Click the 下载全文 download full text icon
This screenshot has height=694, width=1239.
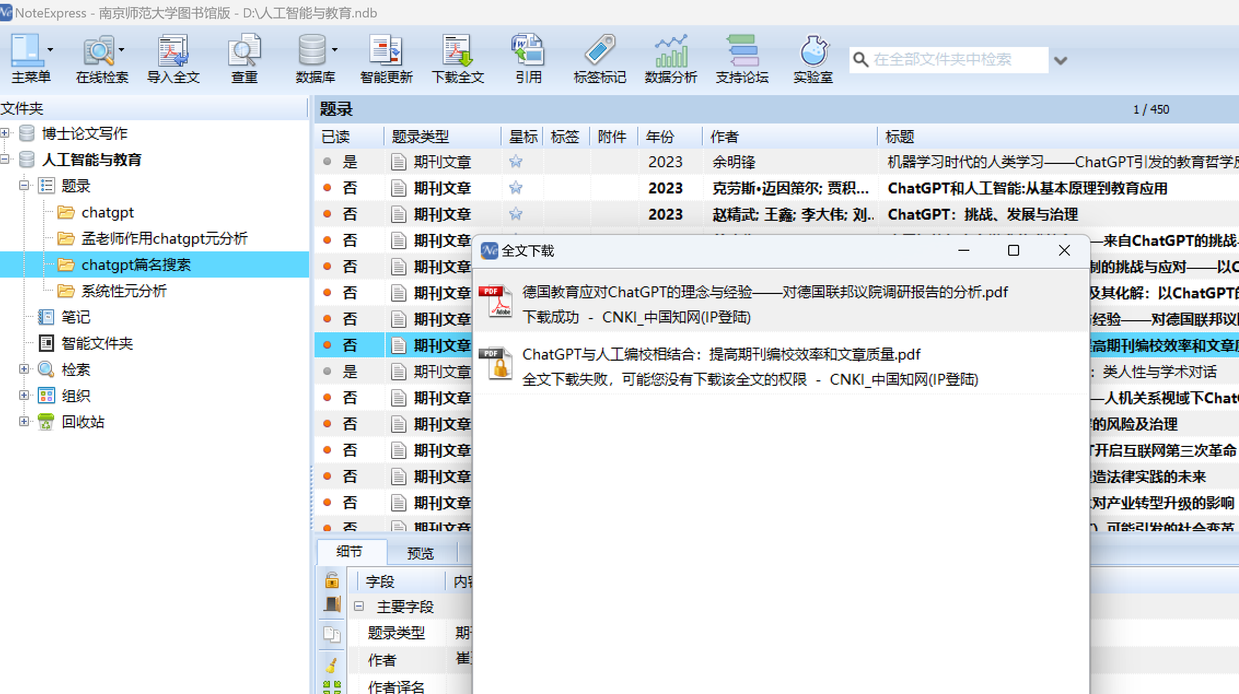457,50
